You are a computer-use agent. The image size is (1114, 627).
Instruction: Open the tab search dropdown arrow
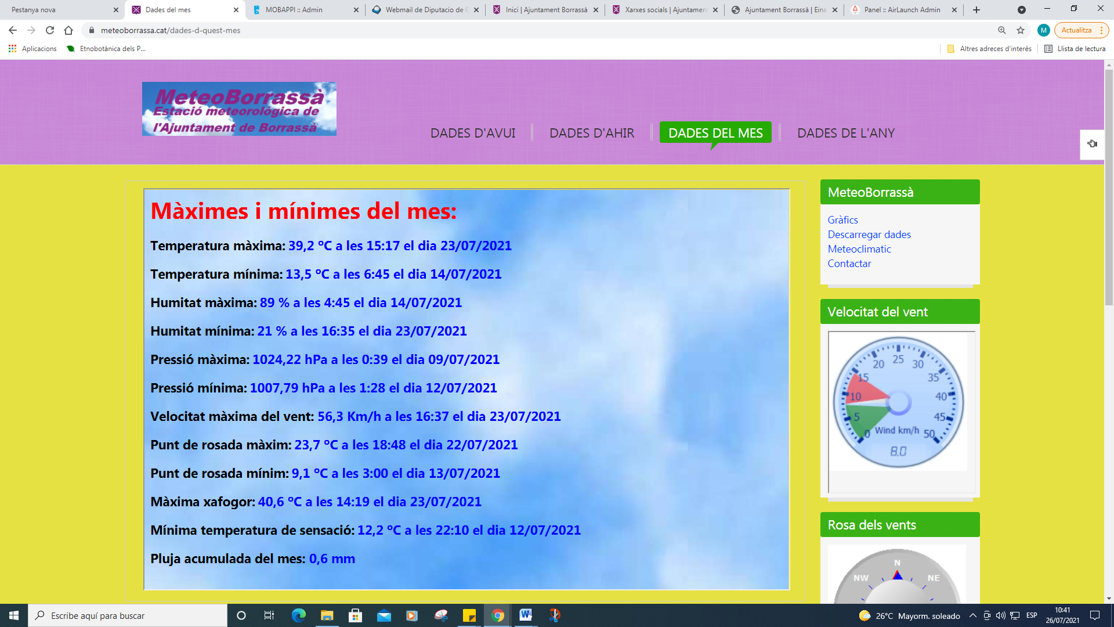coord(1022,10)
